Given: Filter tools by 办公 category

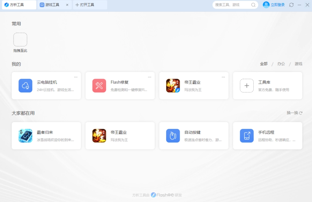Looking at the screenshot, I should [x=281, y=64].
